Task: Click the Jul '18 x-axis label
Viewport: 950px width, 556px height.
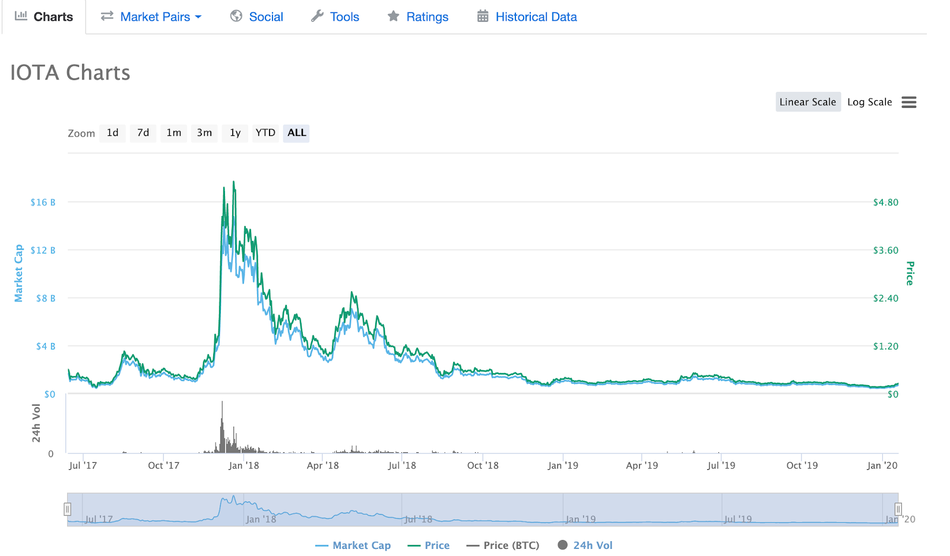Action: (402, 466)
